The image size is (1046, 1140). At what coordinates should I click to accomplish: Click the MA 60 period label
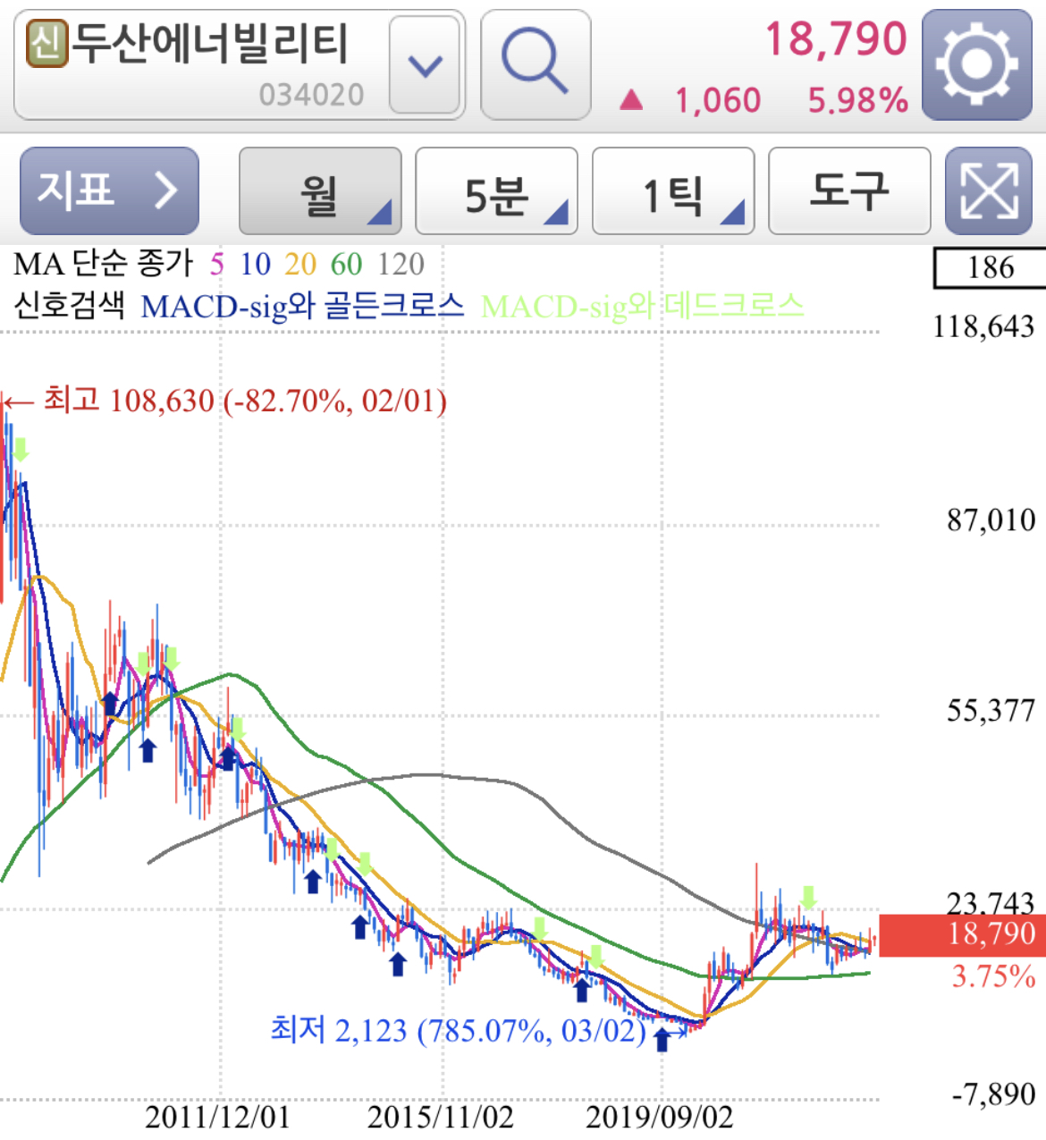pos(346,264)
